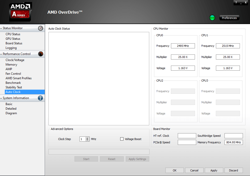Open the Benchmark page
250x176 pixels.
click(x=13, y=83)
